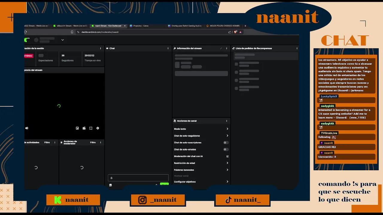Click the live status red badge
This screenshot has width=383, height=215.
(29, 56)
